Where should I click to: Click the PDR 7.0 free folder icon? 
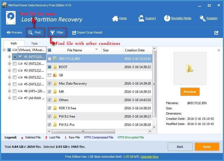[55, 108]
